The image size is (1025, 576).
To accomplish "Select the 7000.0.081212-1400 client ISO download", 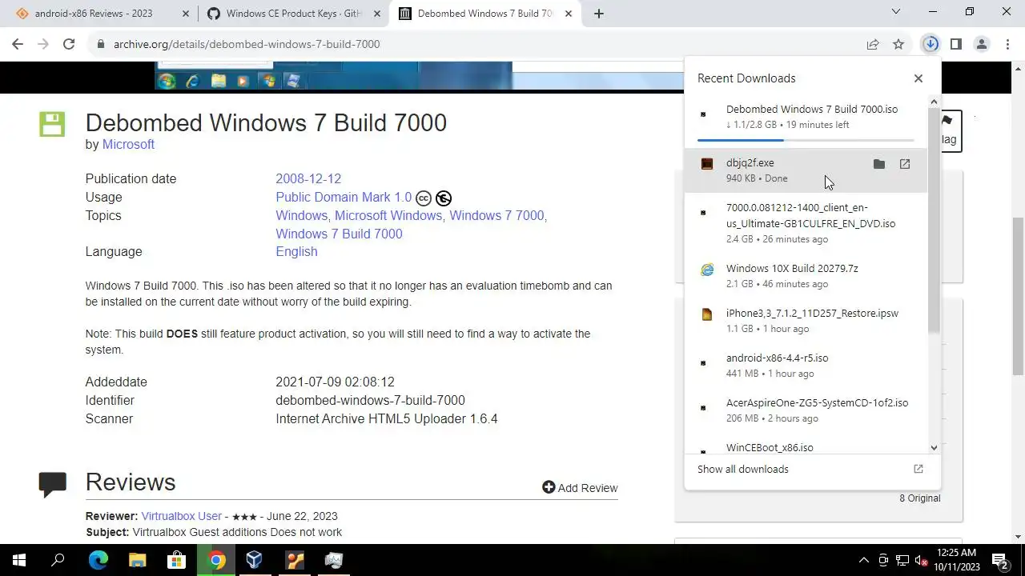I will click(806, 223).
